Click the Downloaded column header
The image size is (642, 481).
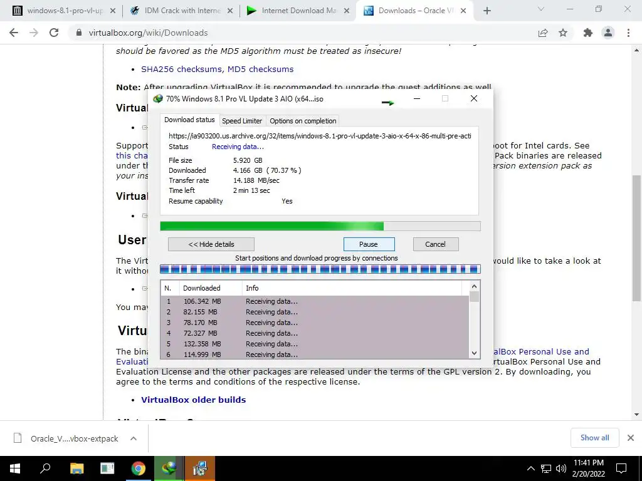click(x=211, y=288)
